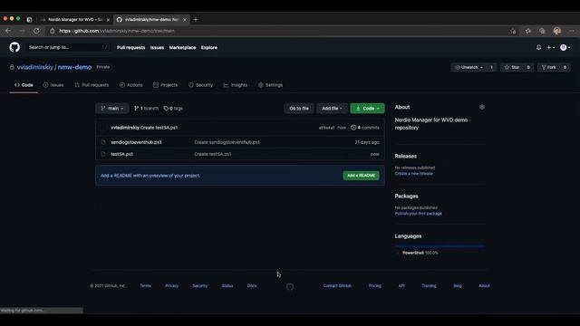Image resolution: width=580 pixels, height=326 pixels.
Task: Select the repository Issues tab
Action: click(53, 85)
